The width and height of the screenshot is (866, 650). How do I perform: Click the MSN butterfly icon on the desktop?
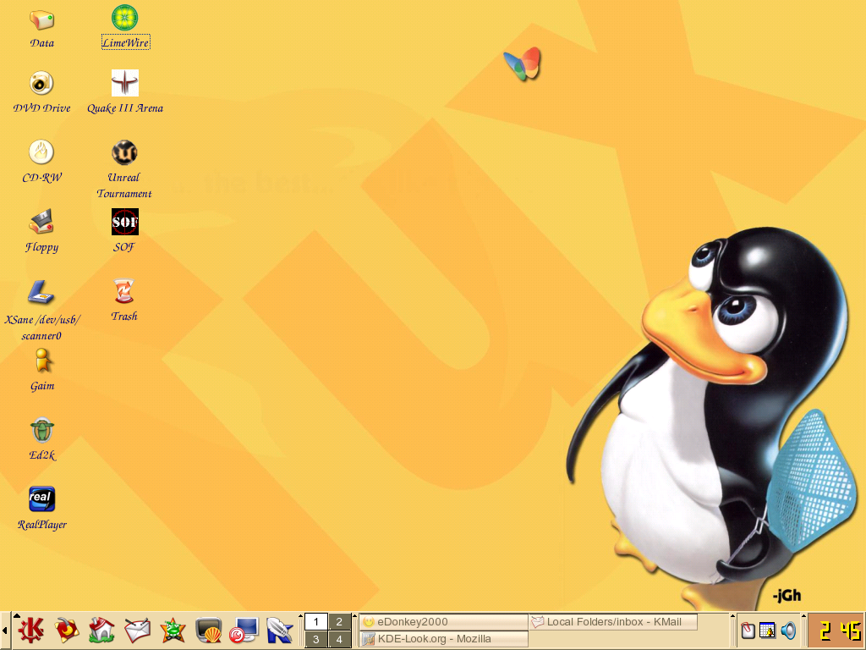click(x=522, y=63)
